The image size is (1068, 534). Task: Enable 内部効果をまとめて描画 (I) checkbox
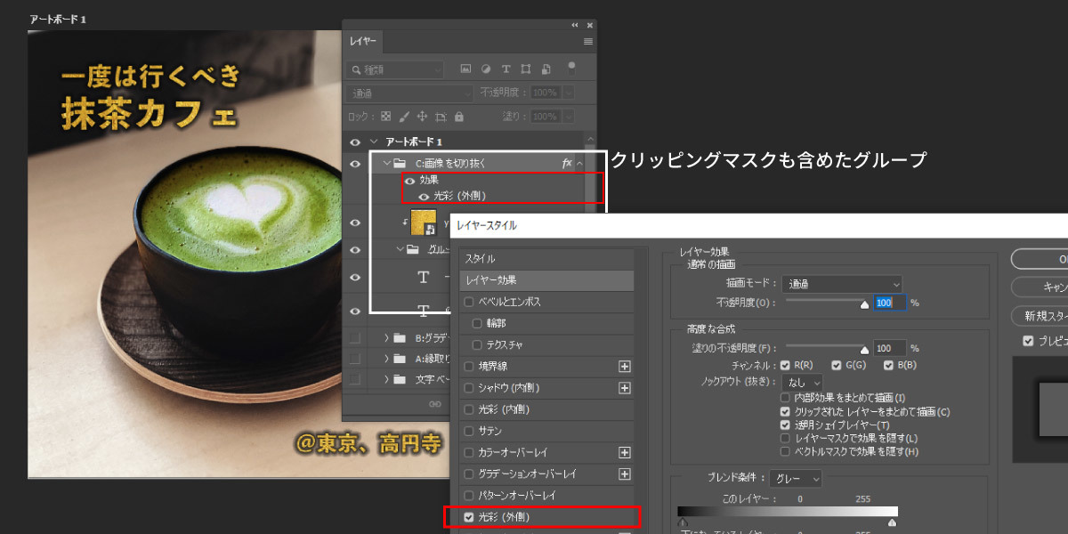785,398
